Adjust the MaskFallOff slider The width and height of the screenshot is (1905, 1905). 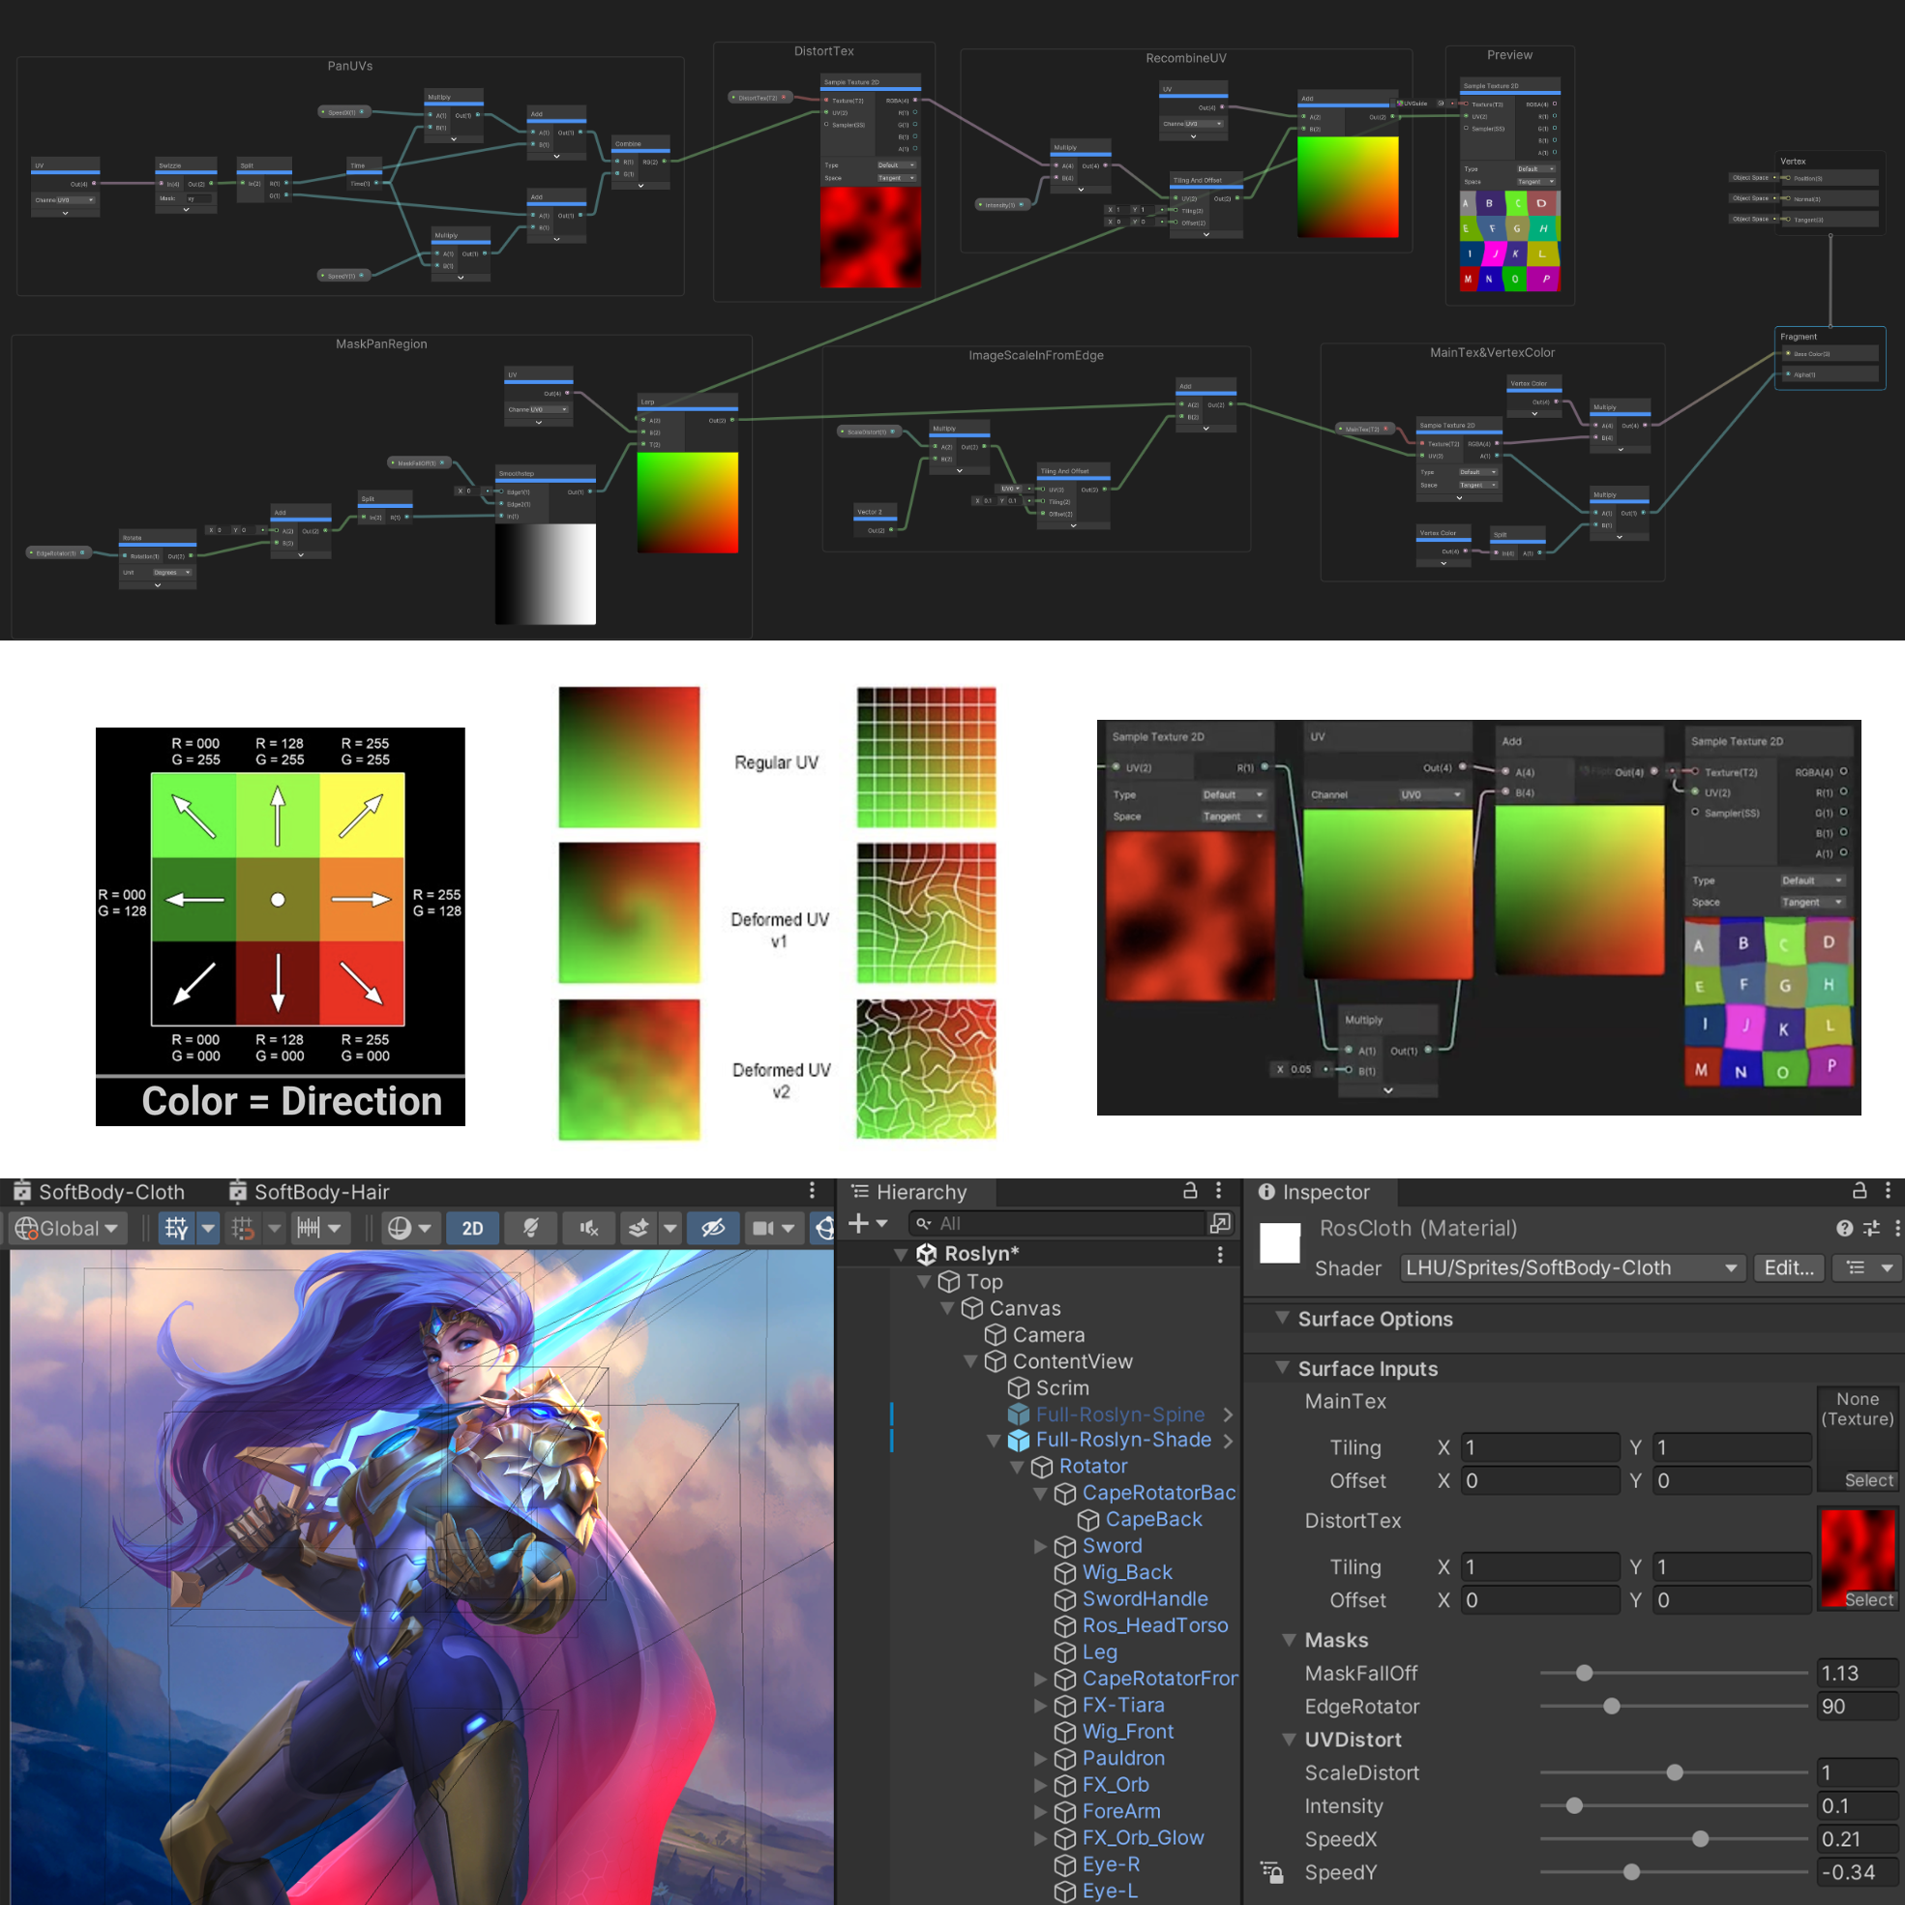pos(1585,1673)
